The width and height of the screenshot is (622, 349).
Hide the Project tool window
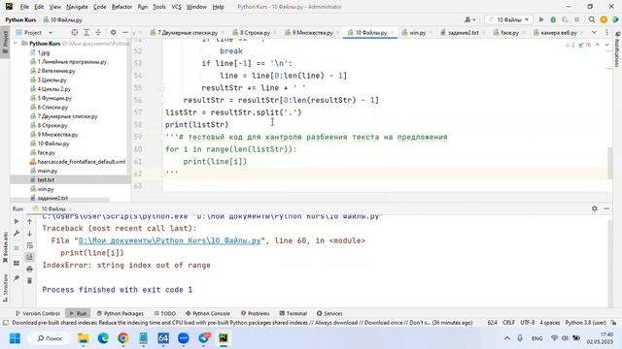point(125,32)
